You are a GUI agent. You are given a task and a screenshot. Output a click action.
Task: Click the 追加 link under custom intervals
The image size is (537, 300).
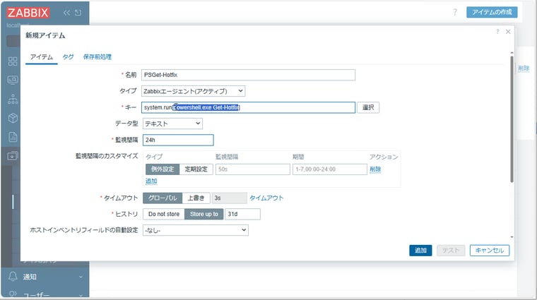(x=151, y=181)
